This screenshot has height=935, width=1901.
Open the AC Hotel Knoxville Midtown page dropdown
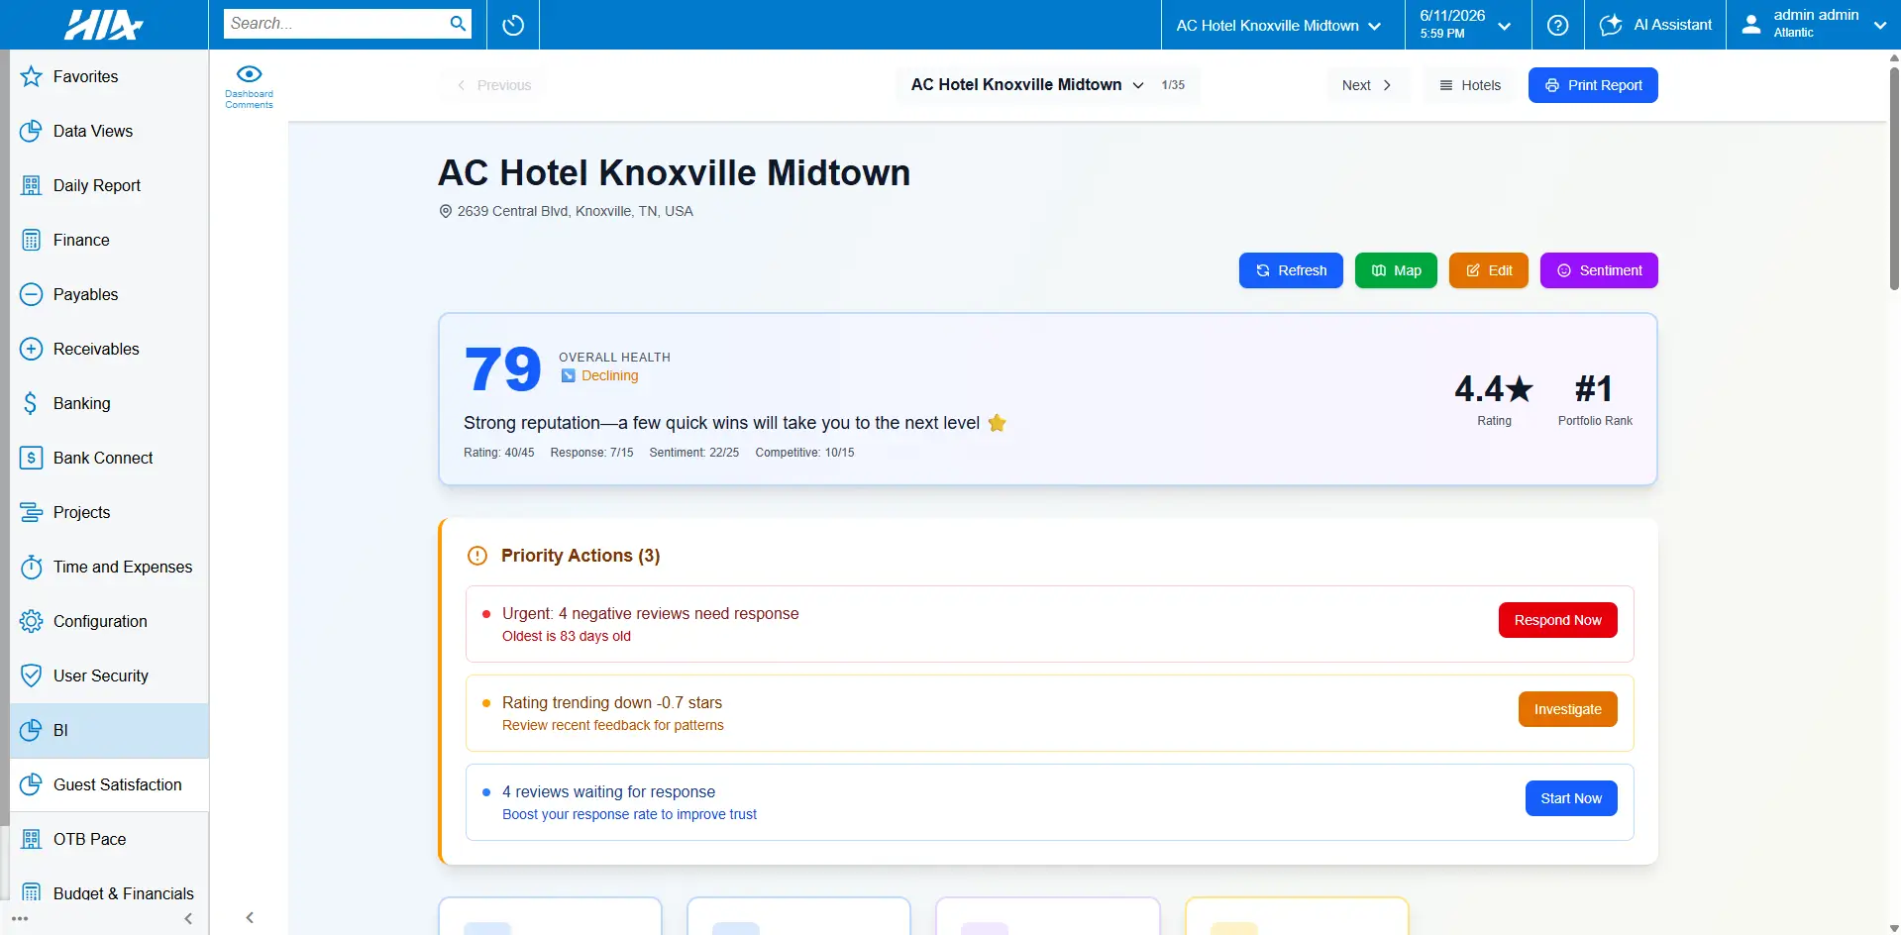tap(1027, 85)
